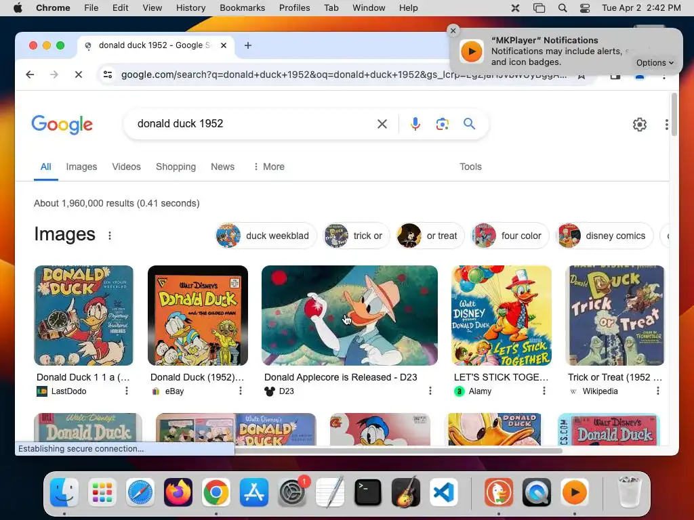Open App Store from the Dock
This screenshot has height=520, width=694.
pos(254,492)
